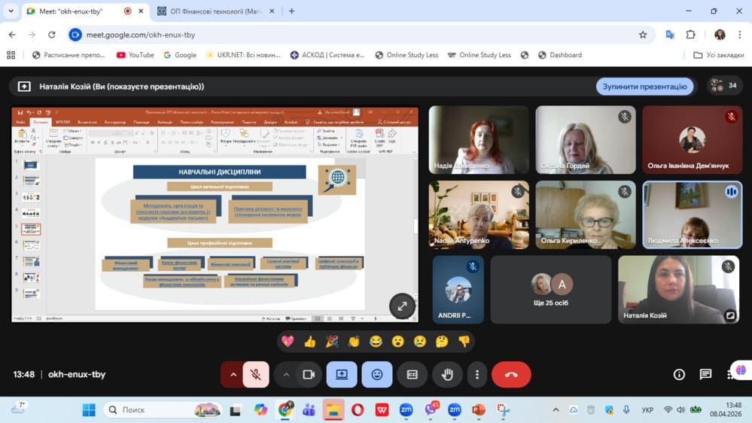This screenshot has height=423, width=752.
Task: Click the Ще 25 осіб tile
Action: click(551, 290)
